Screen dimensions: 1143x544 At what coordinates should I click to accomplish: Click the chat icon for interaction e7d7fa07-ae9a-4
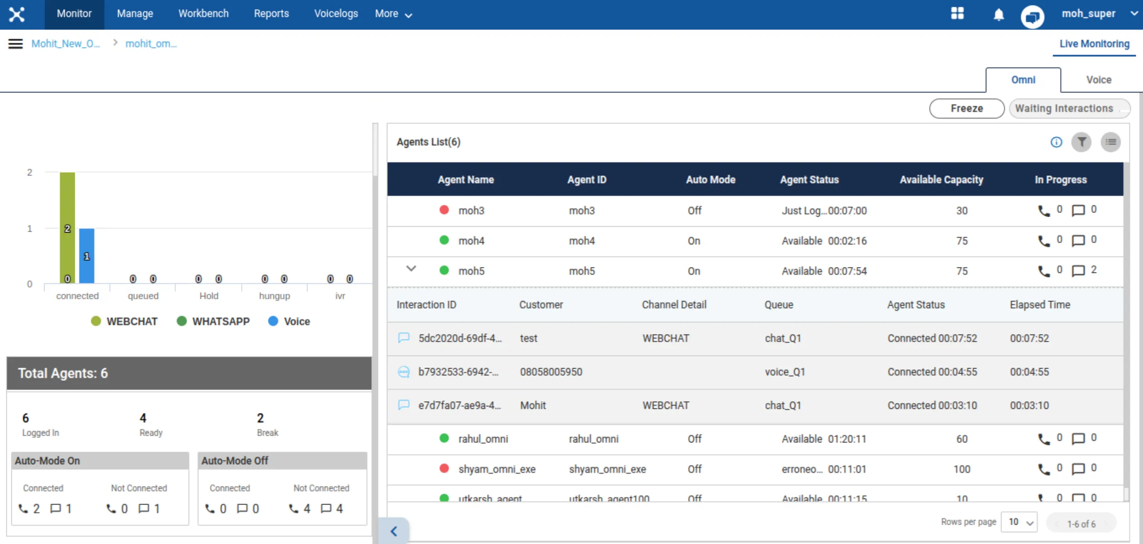pos(404,405)
